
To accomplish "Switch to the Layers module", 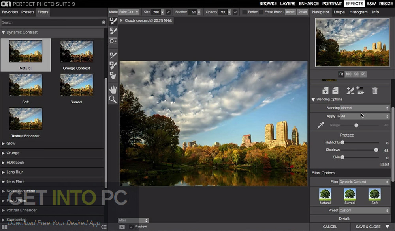I will [x=288, y=4].
